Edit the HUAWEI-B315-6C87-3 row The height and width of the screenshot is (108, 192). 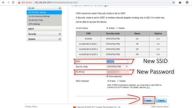coord(158,54)
